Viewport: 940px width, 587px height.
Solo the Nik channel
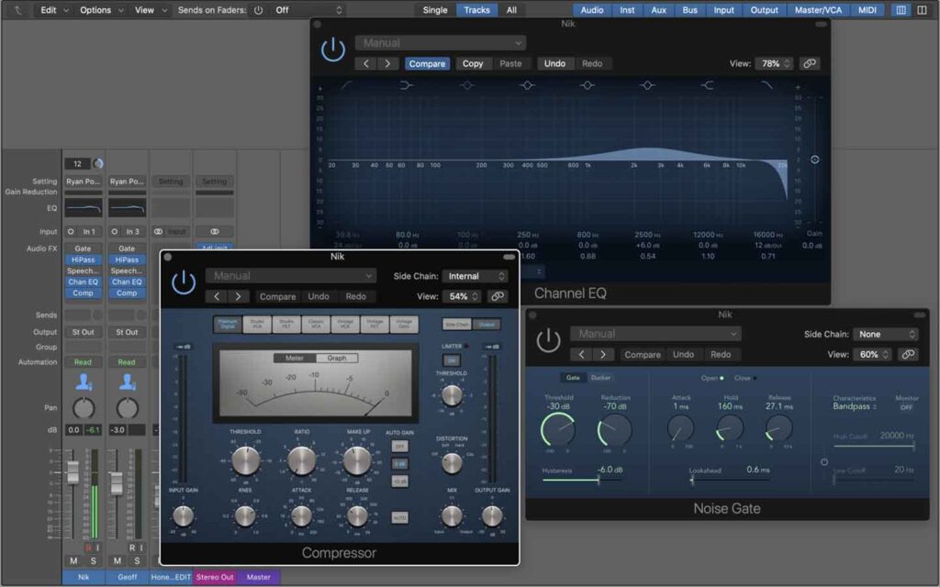[93, 560]
